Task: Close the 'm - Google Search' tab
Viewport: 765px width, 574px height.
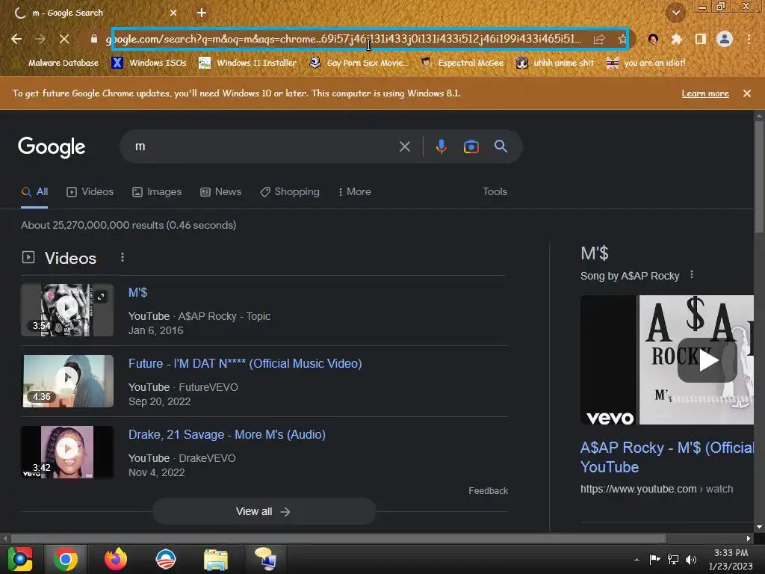Action: point(173,13)
